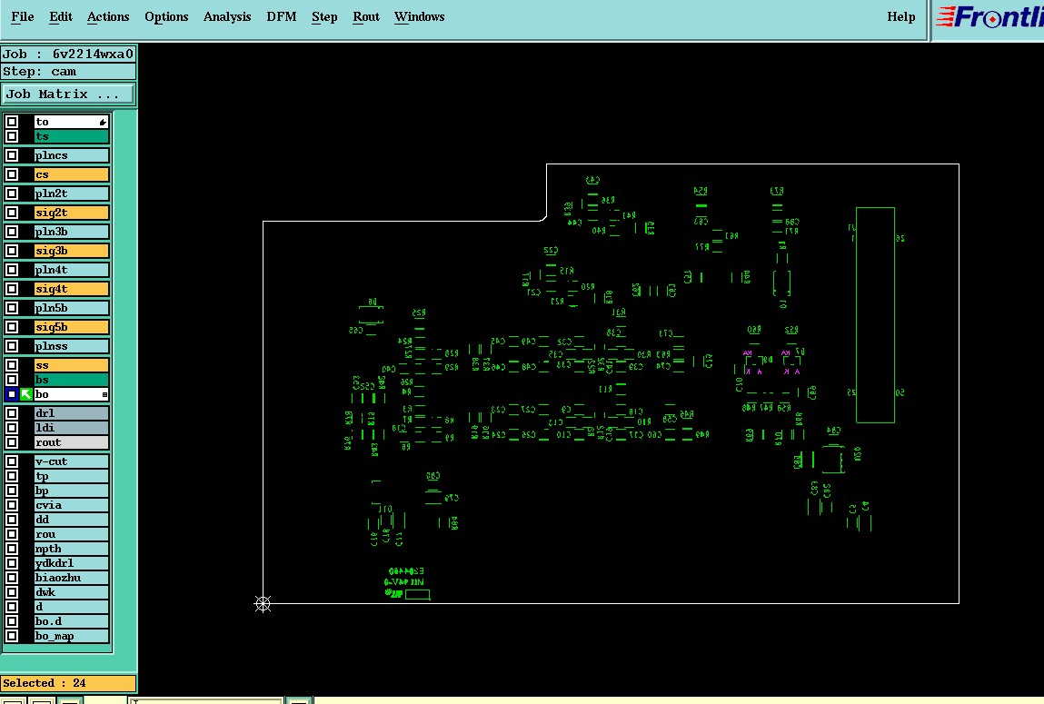
Task: Click the green arrow icon beside layer bo
Action: pos(26,394)
